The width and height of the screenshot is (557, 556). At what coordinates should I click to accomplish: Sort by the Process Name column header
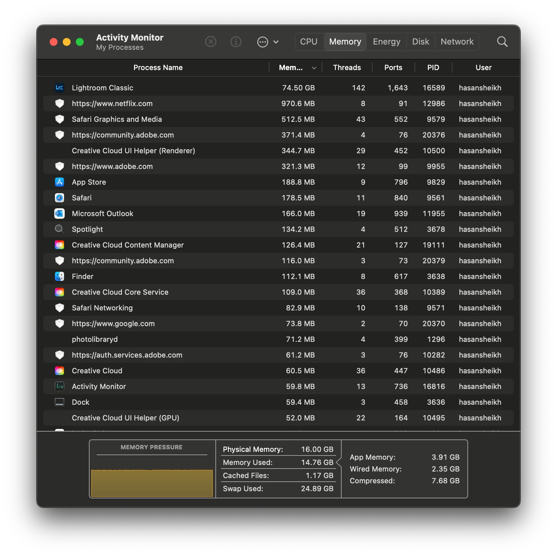pyautogui.click(x=158, y=67)
